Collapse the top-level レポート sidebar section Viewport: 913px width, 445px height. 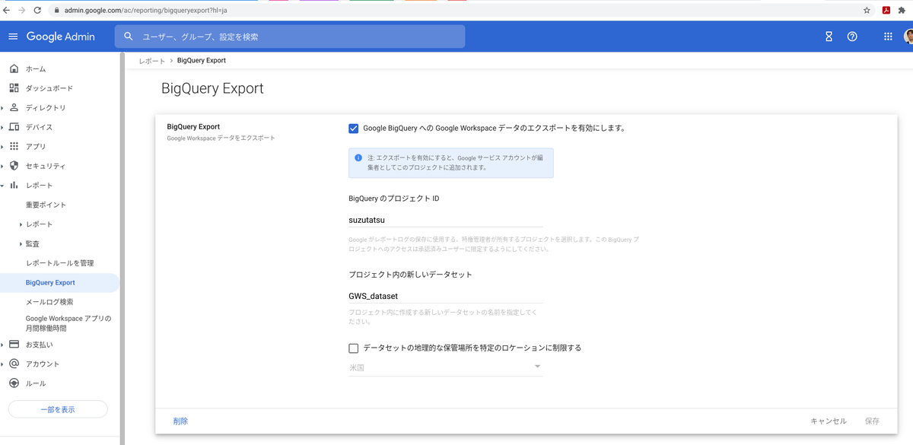click(x=2, y=186)
